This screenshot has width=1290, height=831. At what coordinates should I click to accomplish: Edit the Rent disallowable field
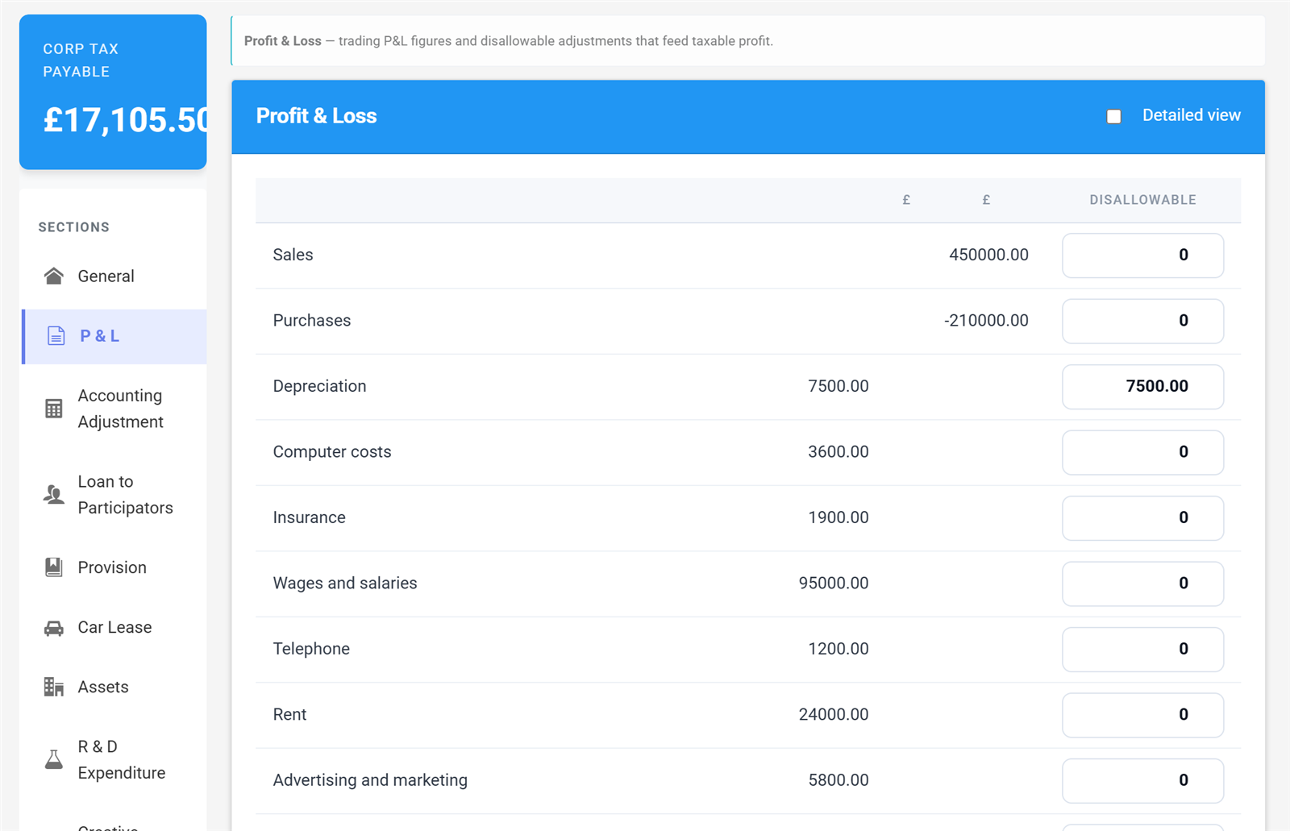pyautogui.click(x=1142, y=715)
